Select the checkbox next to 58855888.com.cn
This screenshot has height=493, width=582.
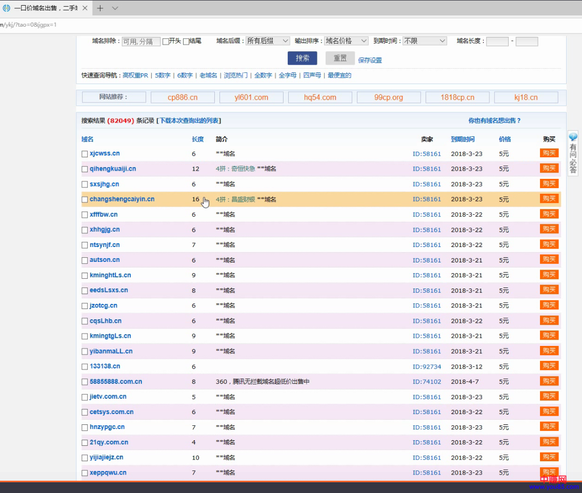click(85, 382)
